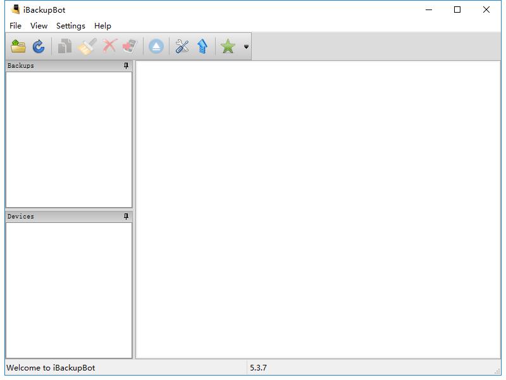
Task: Click the blue eject circle icon
Action: coord(156,46)
